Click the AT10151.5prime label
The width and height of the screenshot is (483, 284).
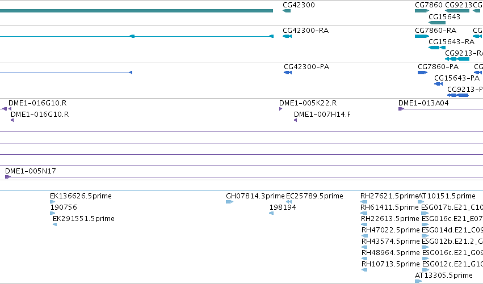pyautogui.click(x=447, y=196)
